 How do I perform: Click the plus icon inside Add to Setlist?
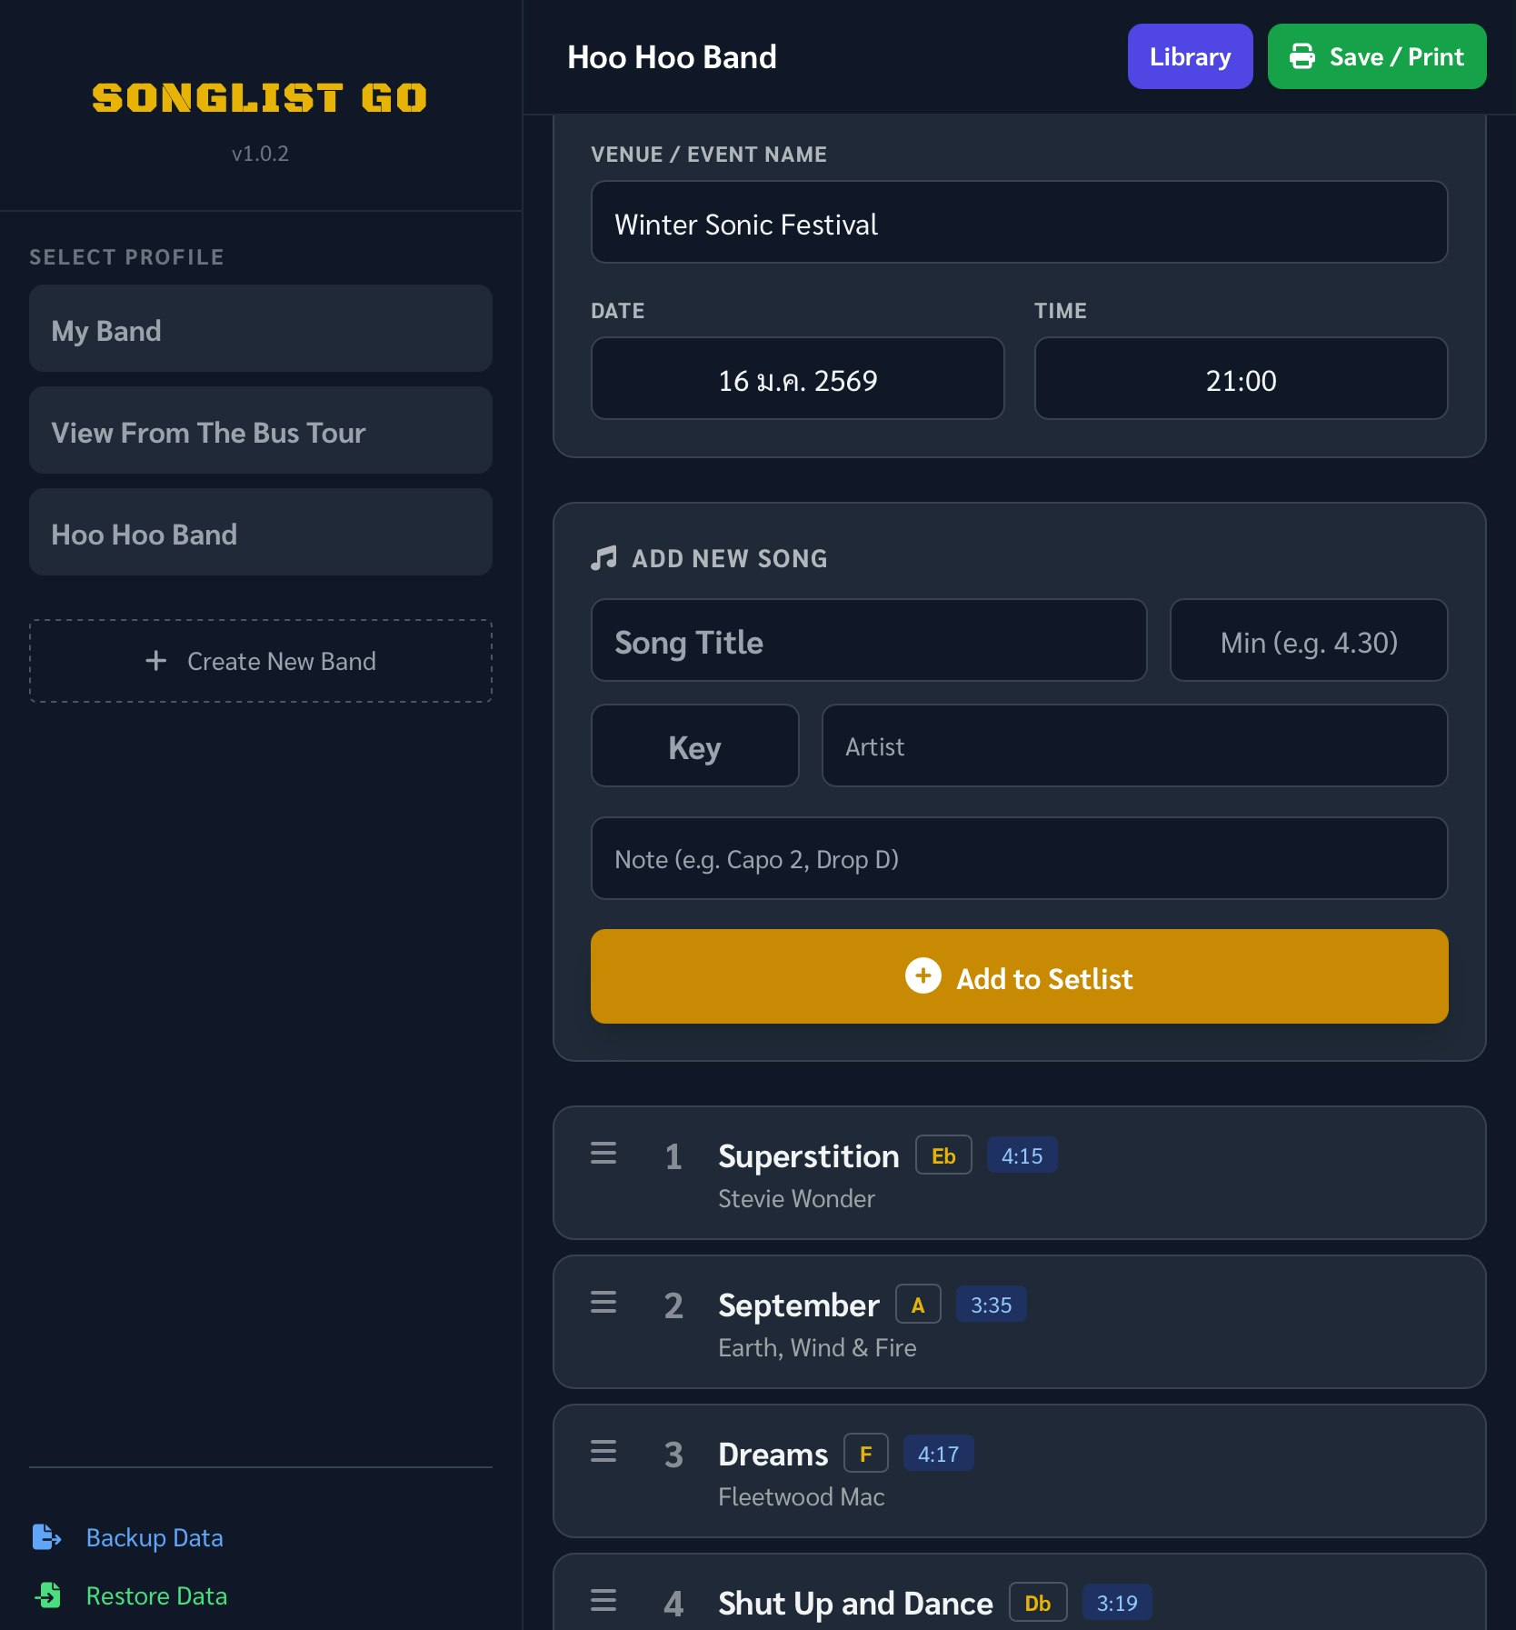pyautogui.click(x=923, y=976)
